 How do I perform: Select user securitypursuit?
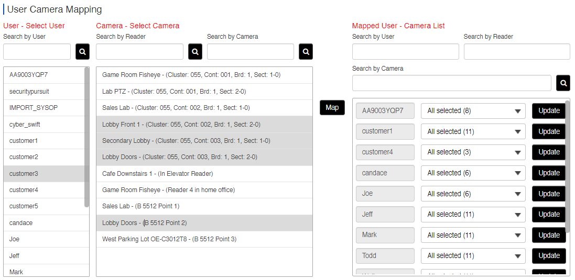tap(44, 92)
